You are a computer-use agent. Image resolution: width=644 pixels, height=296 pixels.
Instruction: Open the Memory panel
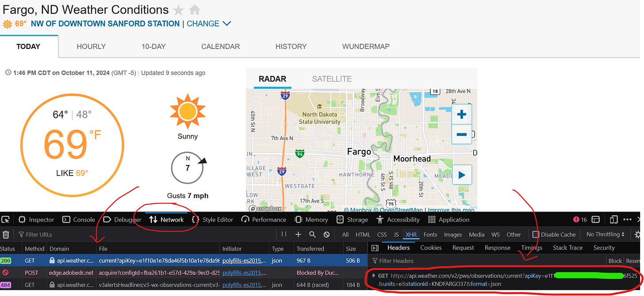pyautogui.click(x=311, y=220)
